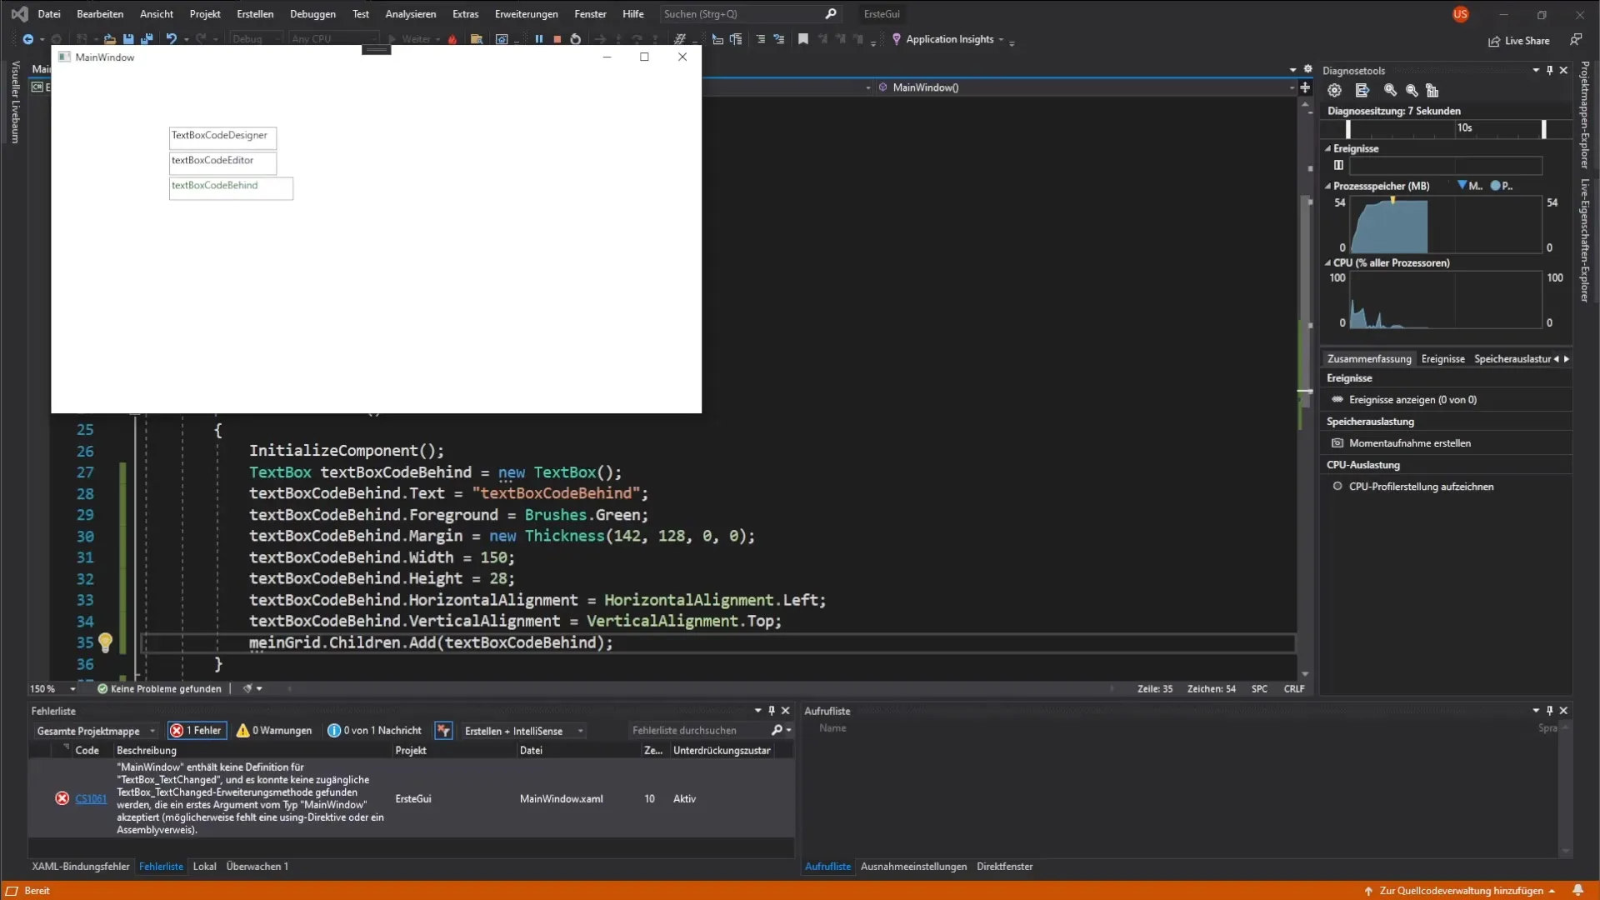Open the CS1061 error code link
The width and height of the screenshot is (1600, 900).
pos(91,798)
